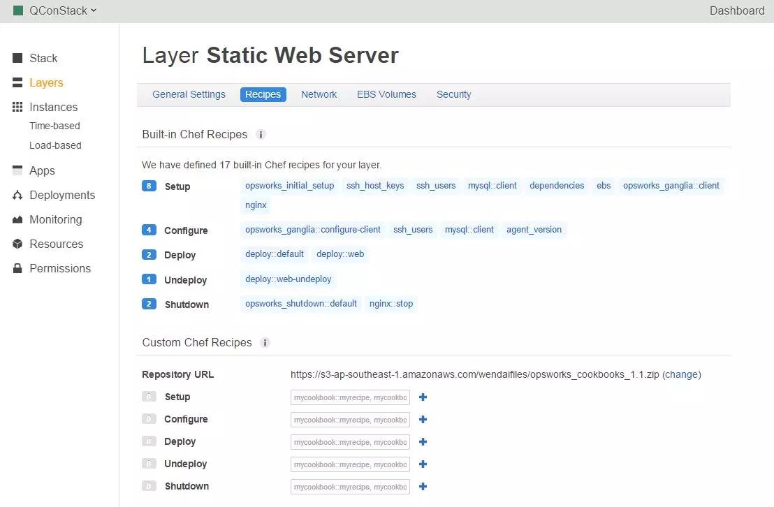Click the nginx setup recipe tag

256,205
